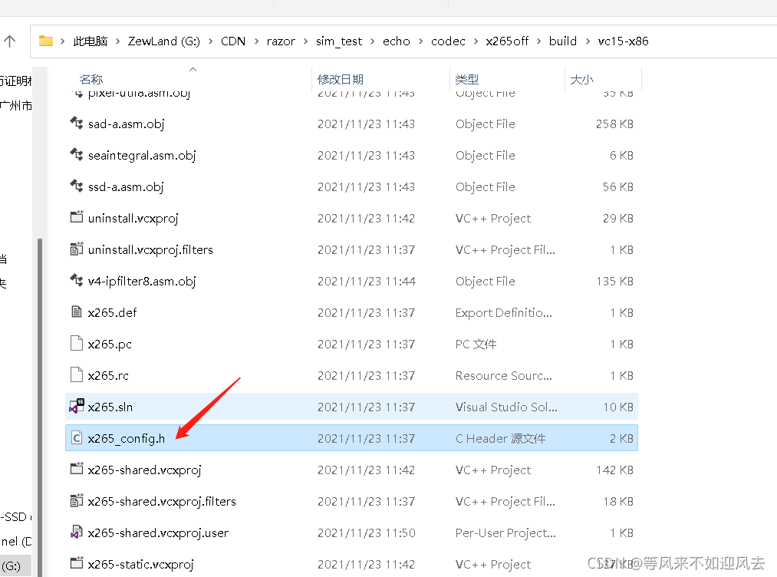Go to x265off breadcrumb folder

pyautogui.click(x=507, y=41)
